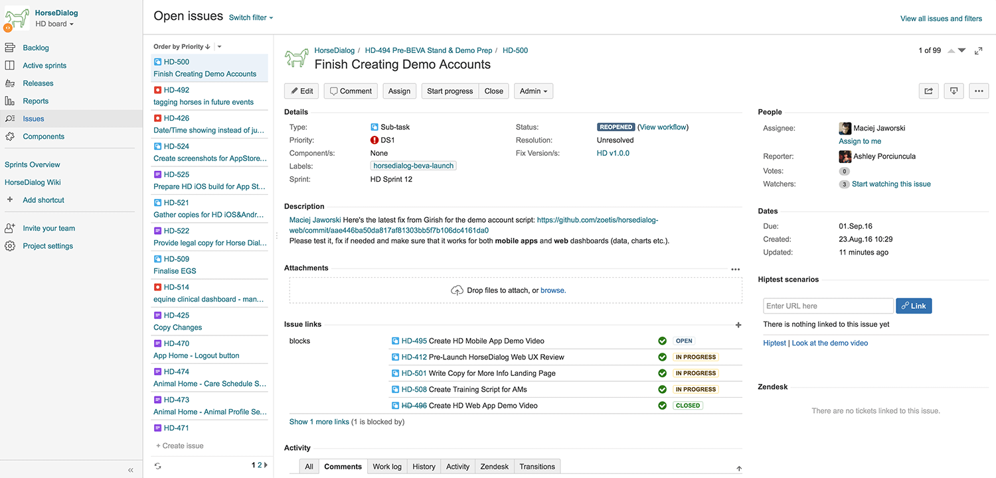The width and height of the screenshot is (996, 478).
Task: Open order-by options caret
Action: [x=220, y=46]
